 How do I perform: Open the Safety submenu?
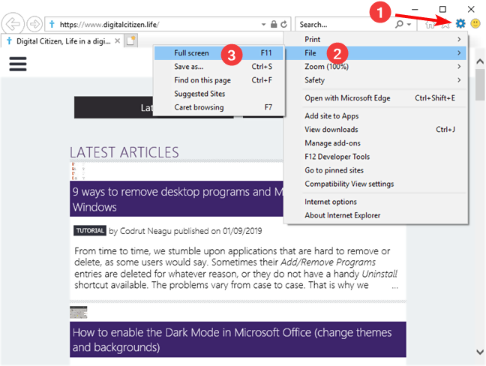tap(375, 80)
